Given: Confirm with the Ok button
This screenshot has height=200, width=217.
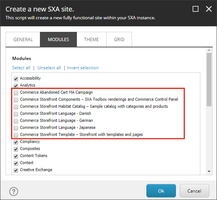Looking at the screenshot, I should tap(161, 191).
